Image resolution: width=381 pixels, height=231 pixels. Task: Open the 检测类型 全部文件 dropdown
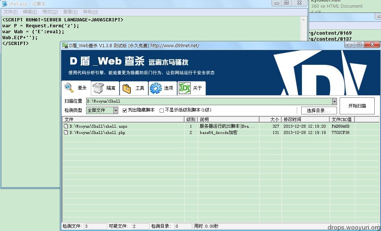(x=116, y=110)
